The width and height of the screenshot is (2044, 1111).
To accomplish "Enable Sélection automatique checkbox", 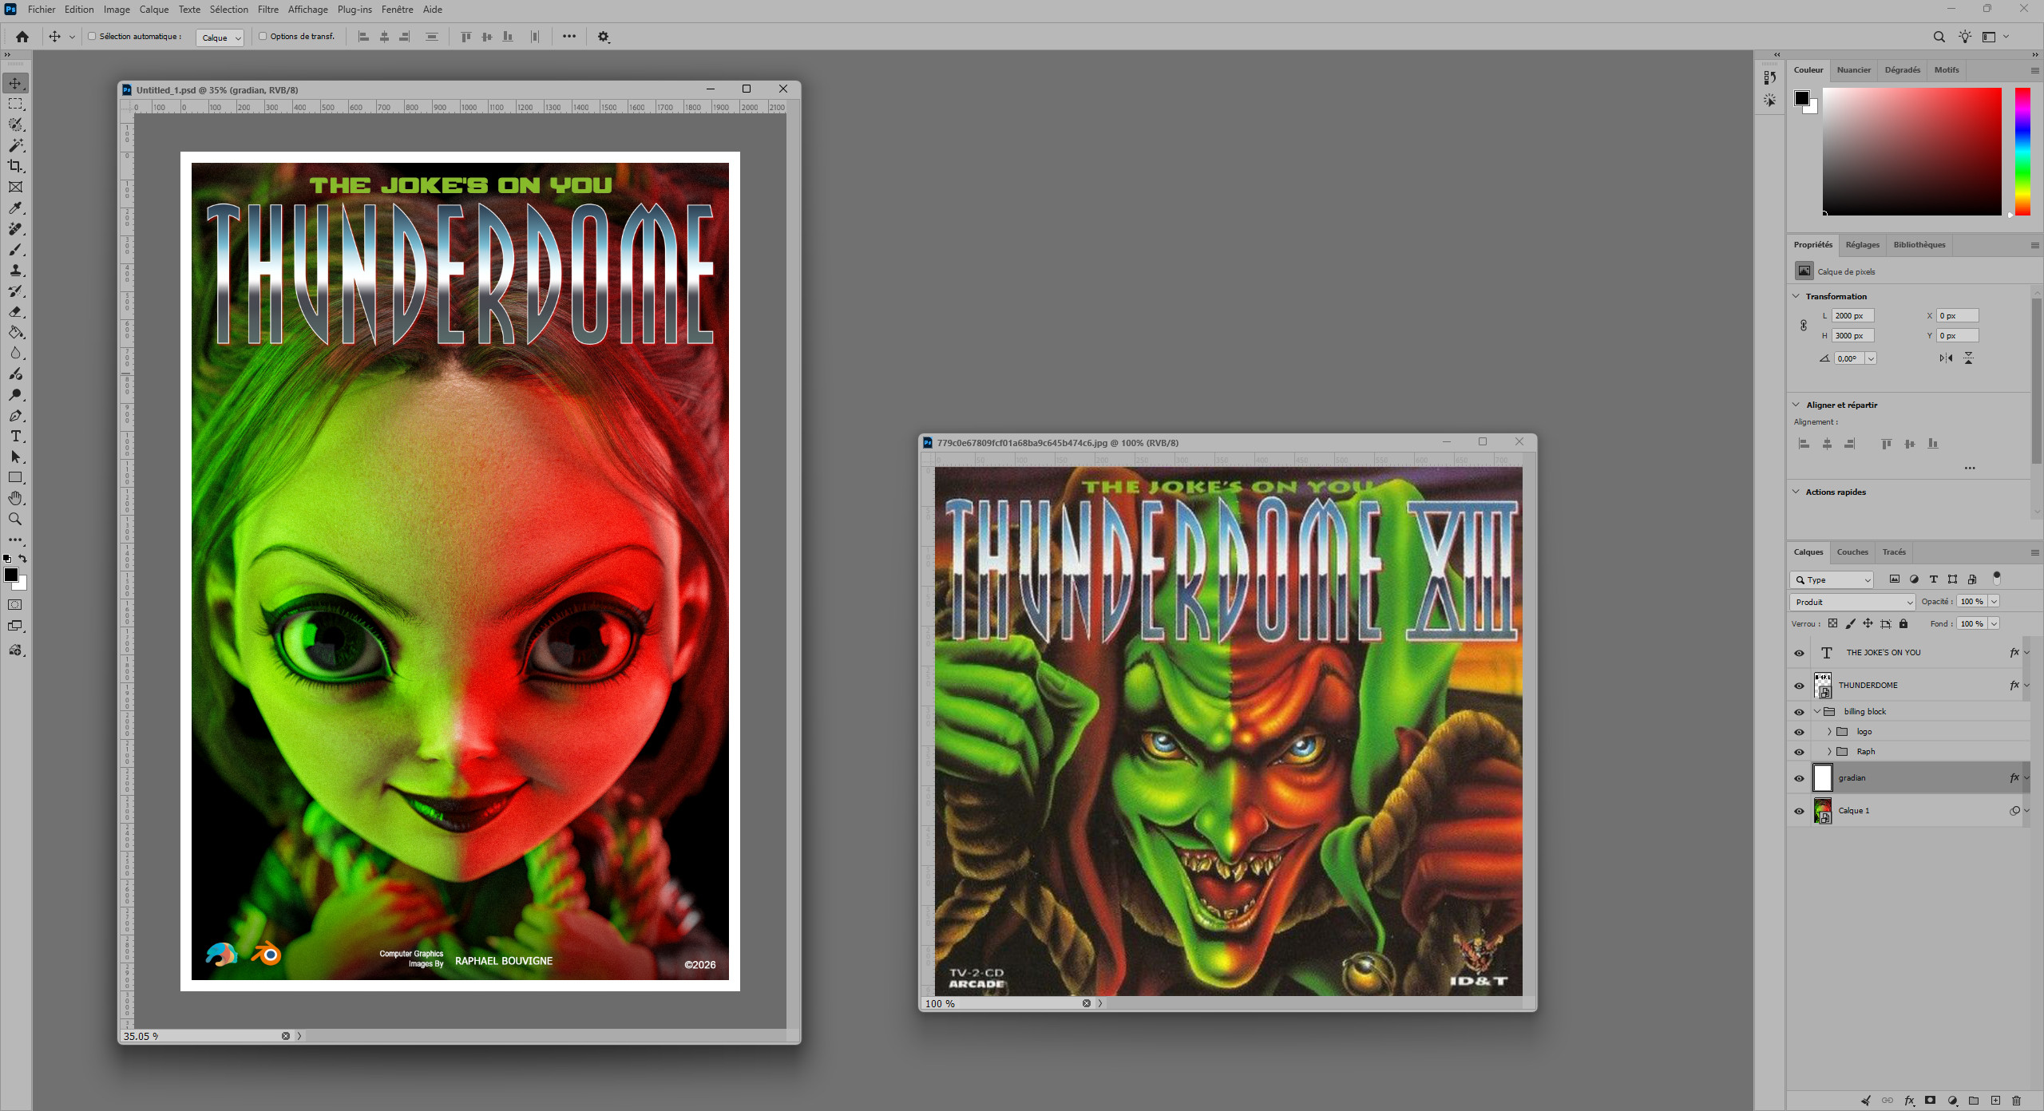I will click(x=92, y=37).
